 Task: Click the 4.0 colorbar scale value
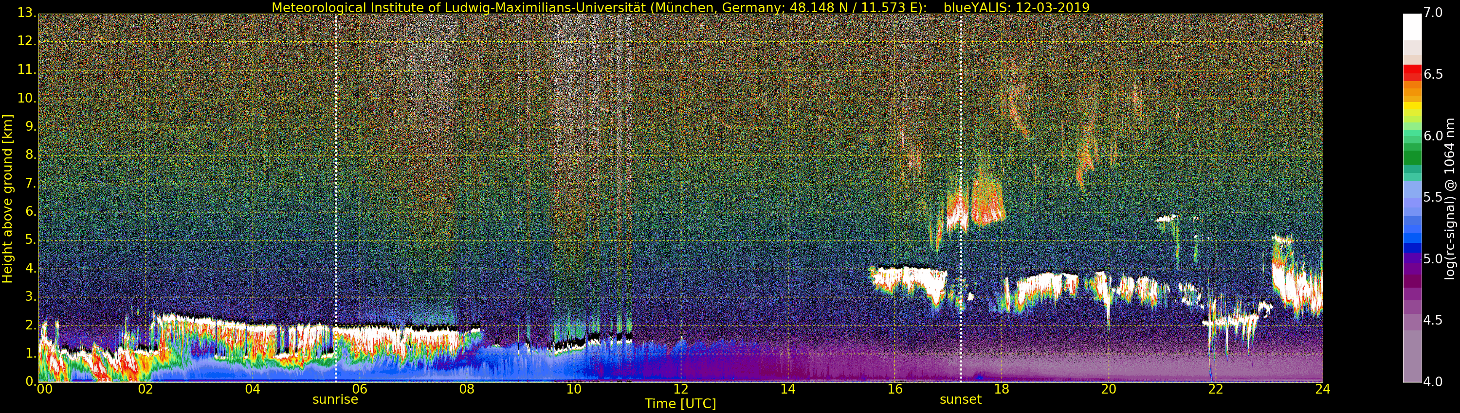point(1433,382)
